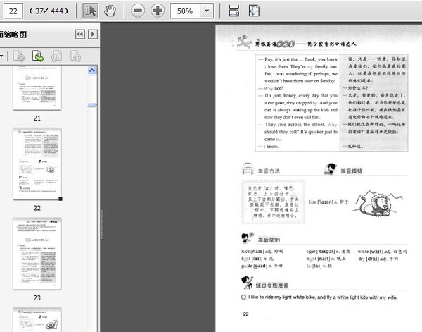Click the nice [naɪs] word entry
The image size is (422, 332).
click(262, 252)
